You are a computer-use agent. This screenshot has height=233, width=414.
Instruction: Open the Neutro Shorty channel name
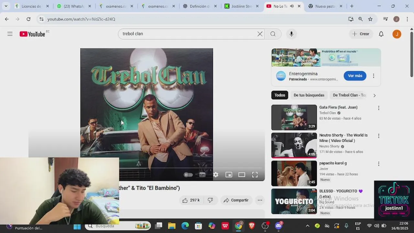tap(330, 146)
